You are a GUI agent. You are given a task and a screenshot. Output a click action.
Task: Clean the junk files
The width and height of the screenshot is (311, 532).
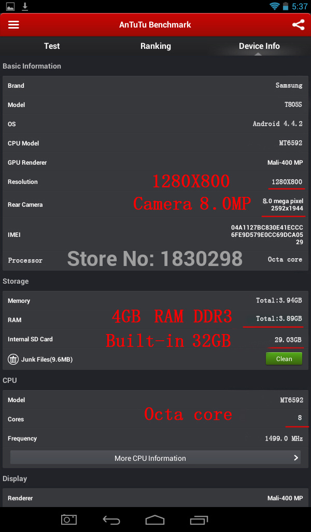[284, 359]
